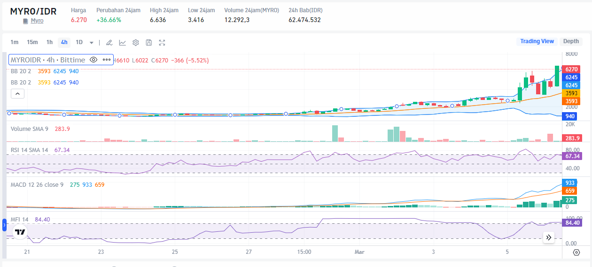Click the 283.9 volume axis label
Image resolution: width=592 pixels, height=267 pixels.
tap(571, 138)
